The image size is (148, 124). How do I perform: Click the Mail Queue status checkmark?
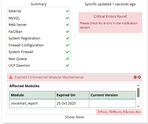coord(67,59)
